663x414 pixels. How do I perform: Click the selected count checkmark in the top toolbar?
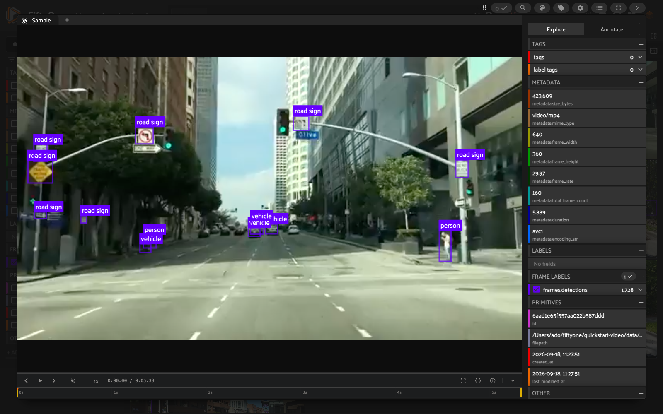tap(501, 8)
